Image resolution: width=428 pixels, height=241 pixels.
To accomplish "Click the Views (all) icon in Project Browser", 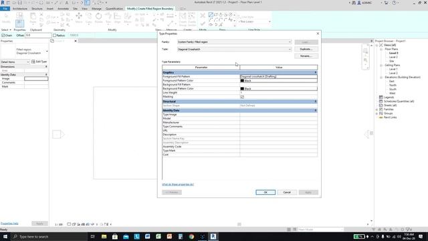I will [381, 45].
